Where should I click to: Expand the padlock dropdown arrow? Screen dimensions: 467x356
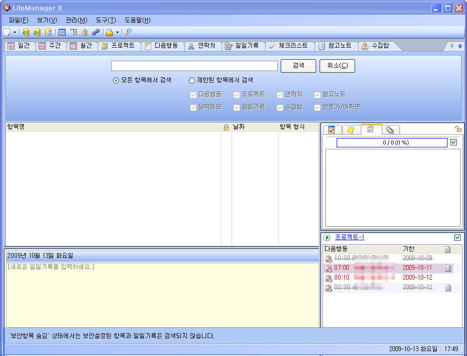tap(117, 32)
